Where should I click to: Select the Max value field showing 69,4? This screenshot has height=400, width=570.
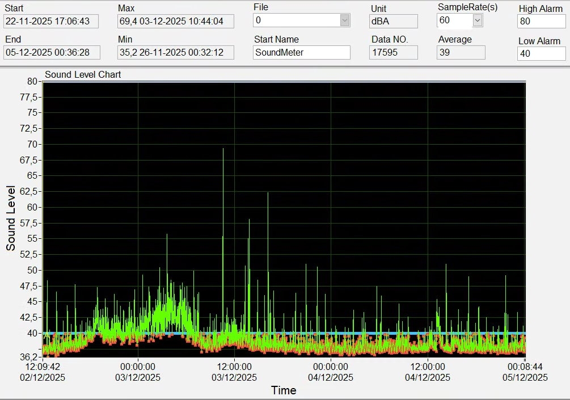pyautogui.click(x=175, y=21)
